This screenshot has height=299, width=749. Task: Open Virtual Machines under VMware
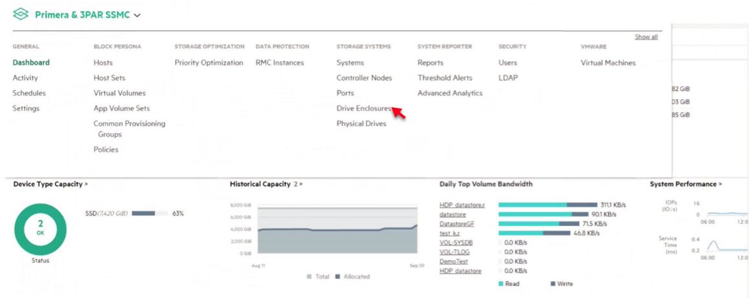click(608, 63)
